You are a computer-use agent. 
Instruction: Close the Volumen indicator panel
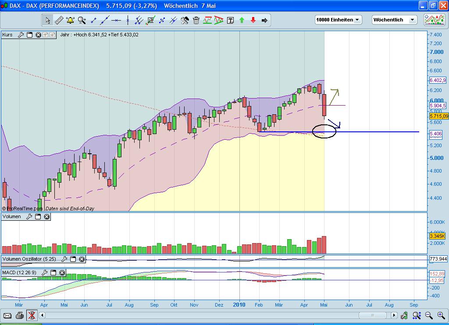pos(46,216)
